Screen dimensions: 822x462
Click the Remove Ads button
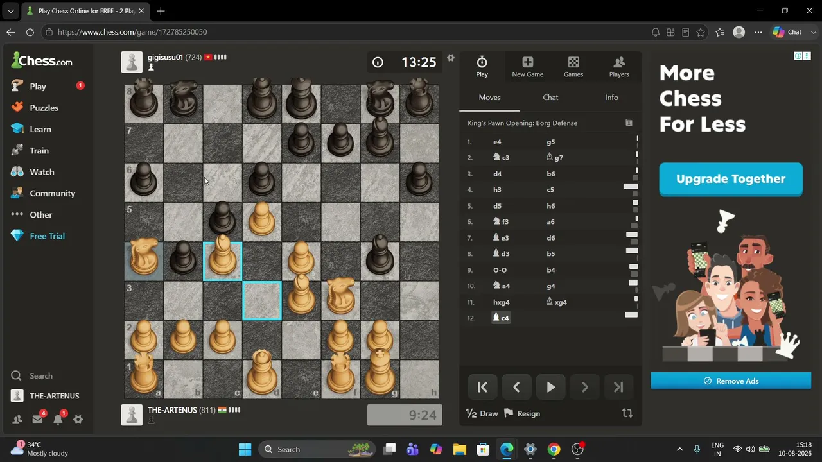click(x=731, y=381)
